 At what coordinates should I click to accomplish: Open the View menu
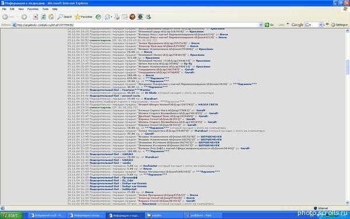[21, 9]
